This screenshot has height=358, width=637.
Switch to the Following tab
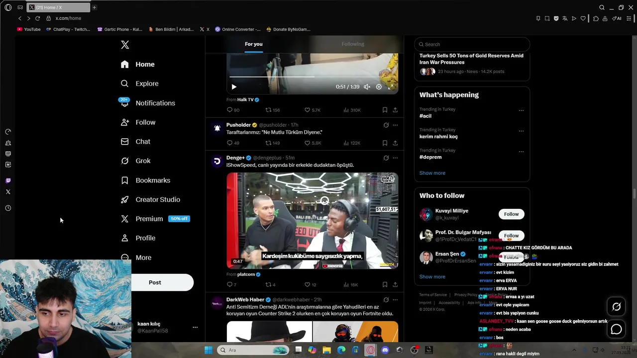pos(353,44)
